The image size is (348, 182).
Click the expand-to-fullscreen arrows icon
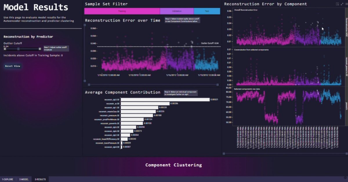[341, 4]
